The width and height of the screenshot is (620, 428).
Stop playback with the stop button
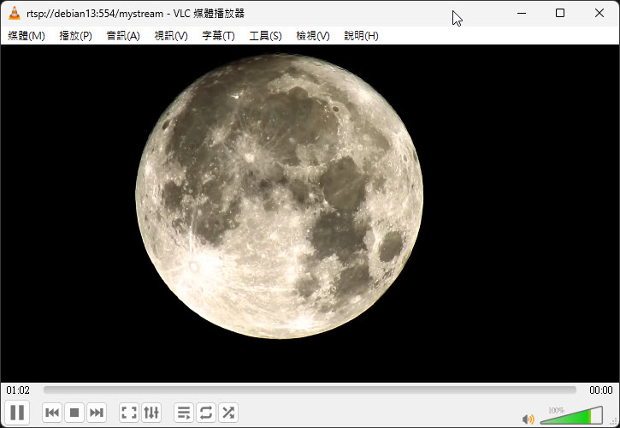coord(74,413)
